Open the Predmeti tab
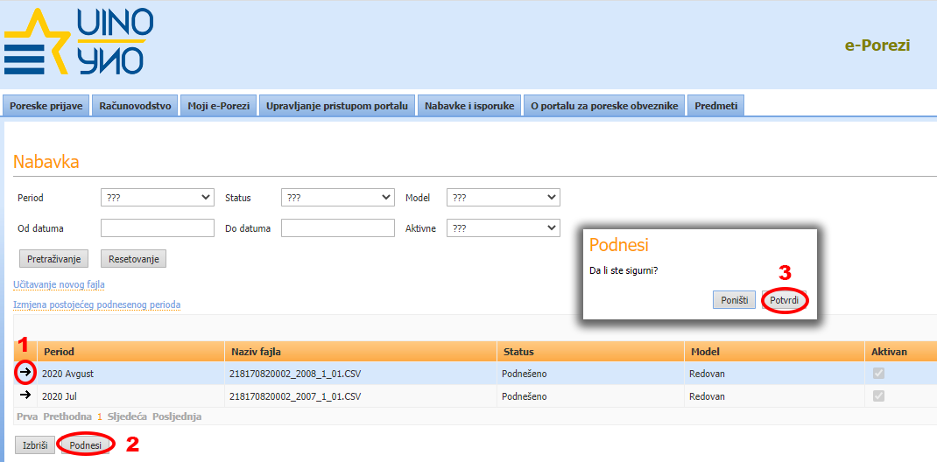Screen dimensions: 937x462 [716, 106]
